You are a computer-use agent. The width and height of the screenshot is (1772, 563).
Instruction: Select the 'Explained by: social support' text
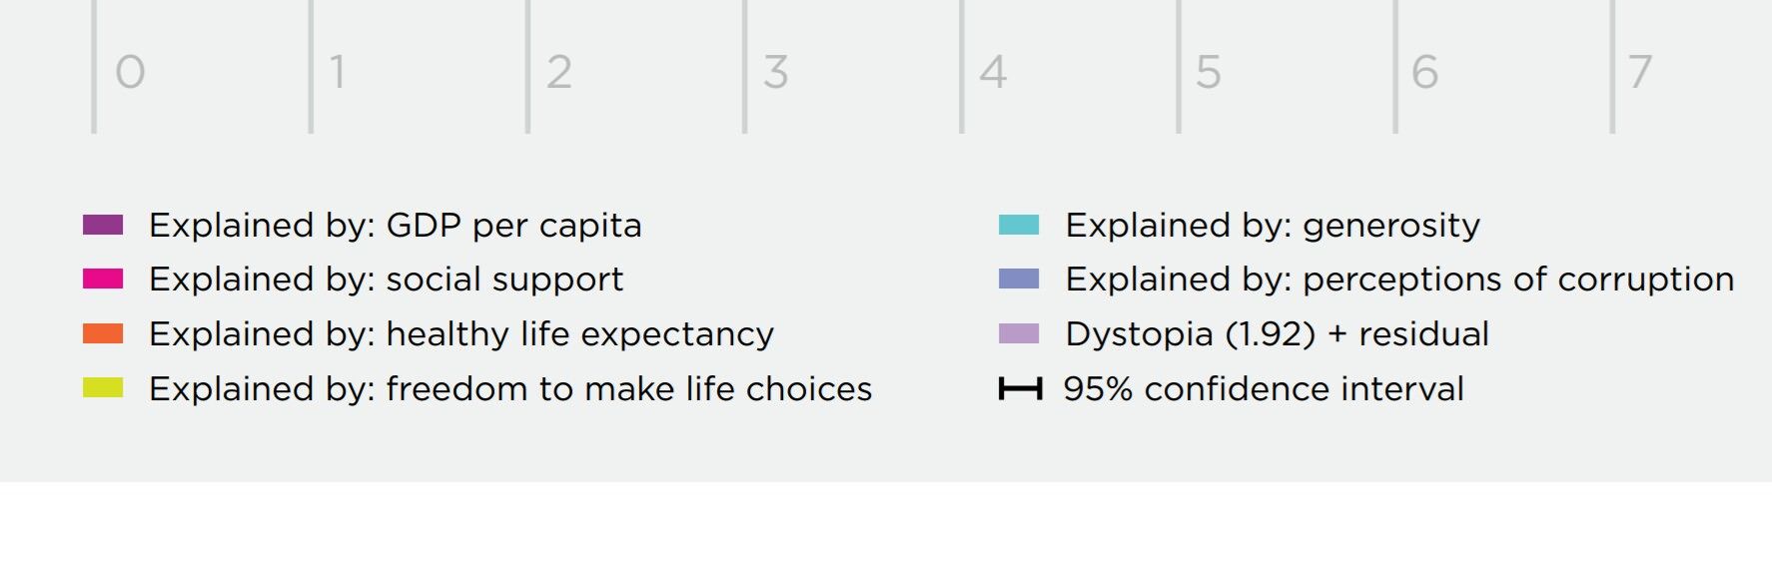point(386,280)
